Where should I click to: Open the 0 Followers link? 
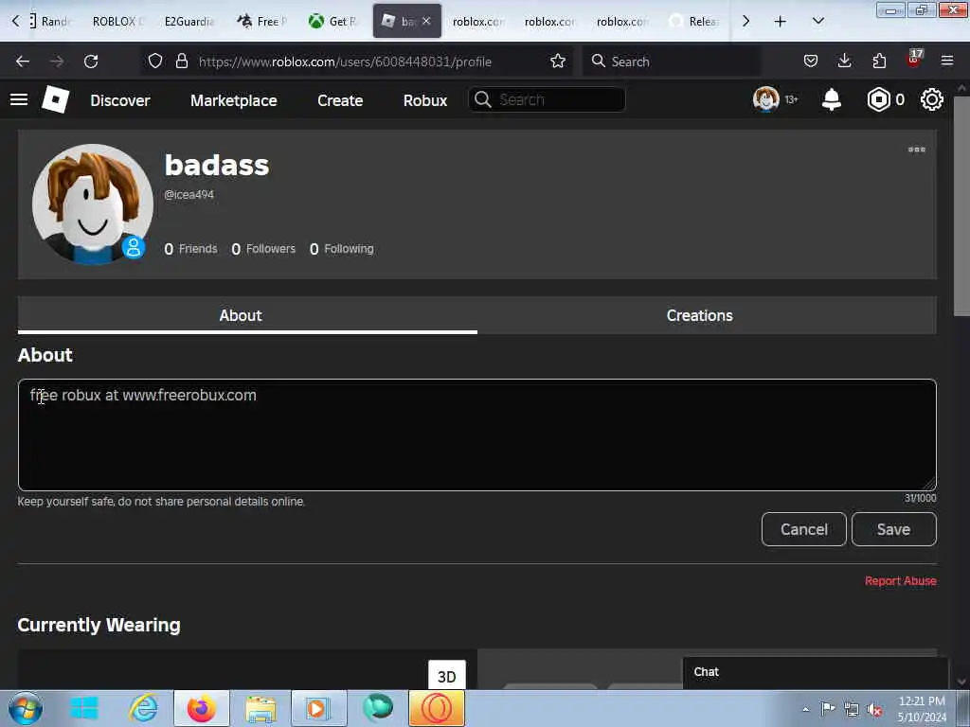click(x=263, y=249)
